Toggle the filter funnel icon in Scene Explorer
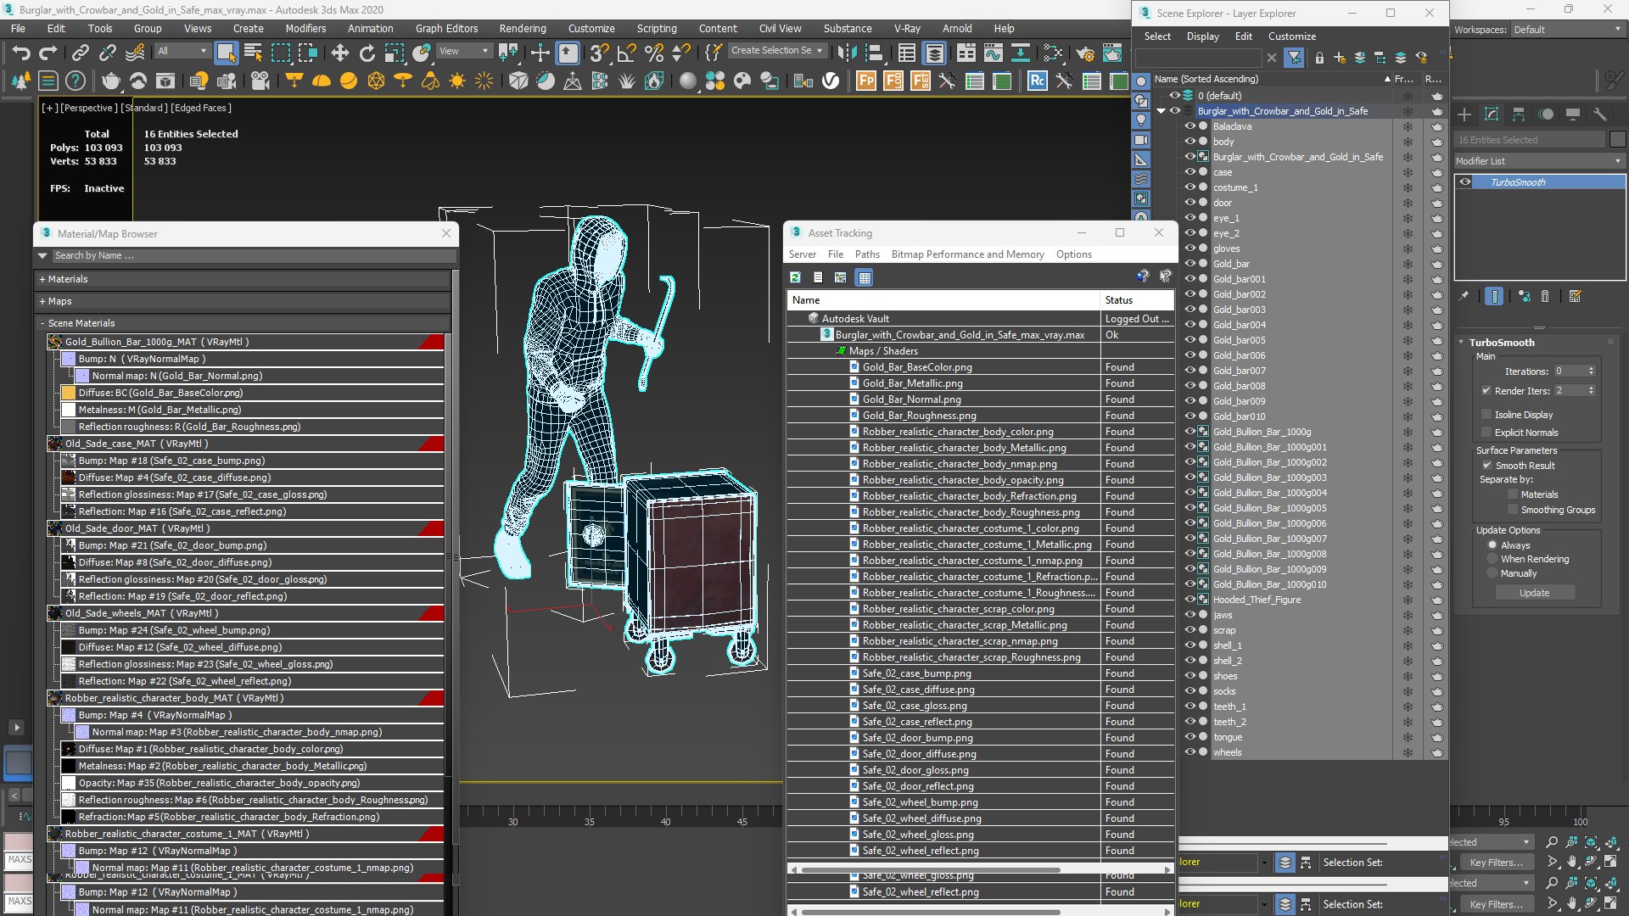The width and height of the screenshot is (1629, 916). pyautogui.click(x=1294, y=59)
